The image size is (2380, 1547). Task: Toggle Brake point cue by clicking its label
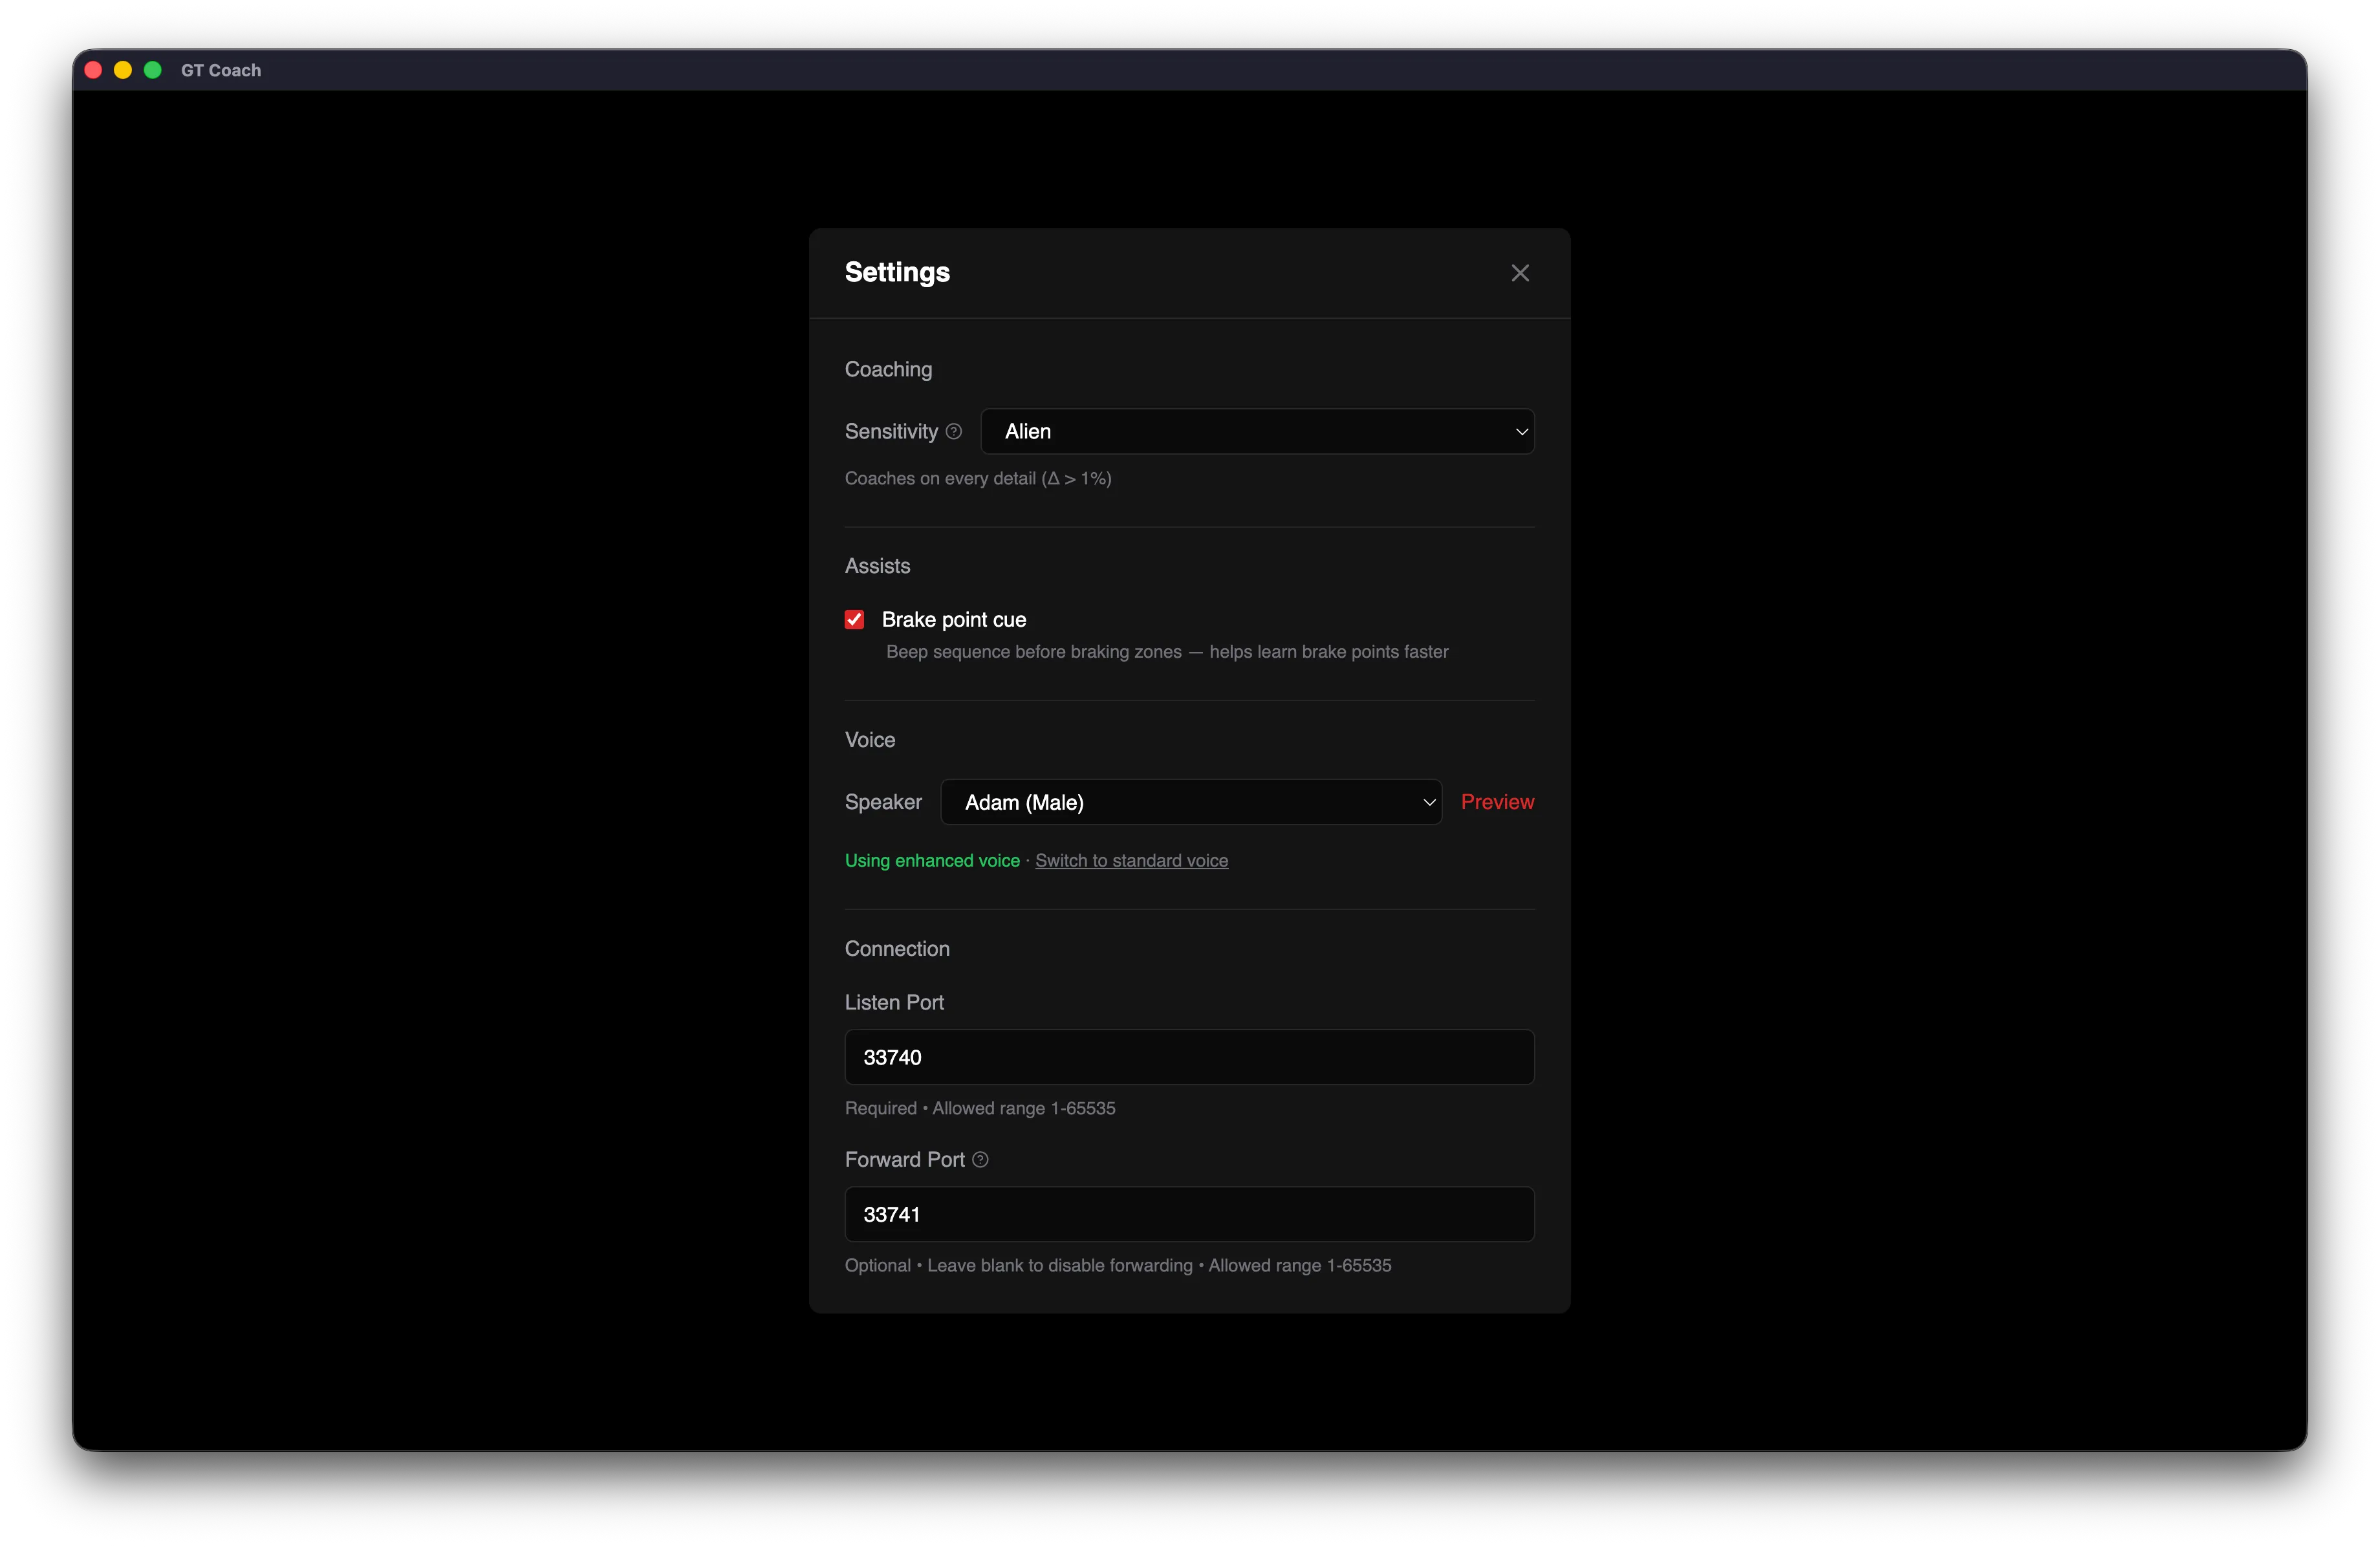point(953,619)
